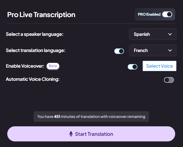Start the translation with the purple button
Viewport: 183px width, 147px height.
[91, 134]
